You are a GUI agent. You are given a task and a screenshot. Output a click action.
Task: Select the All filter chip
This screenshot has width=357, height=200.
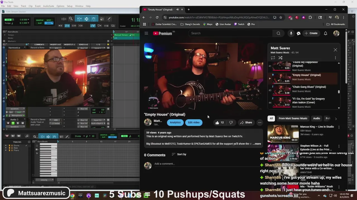271,118
